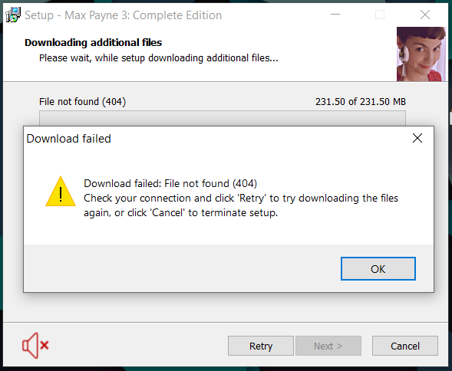The width and height of the screenshot is (452, 371).
Task: Click the yellow warning triangle icon
Action: pyautogui.click(x=61, y=192)
